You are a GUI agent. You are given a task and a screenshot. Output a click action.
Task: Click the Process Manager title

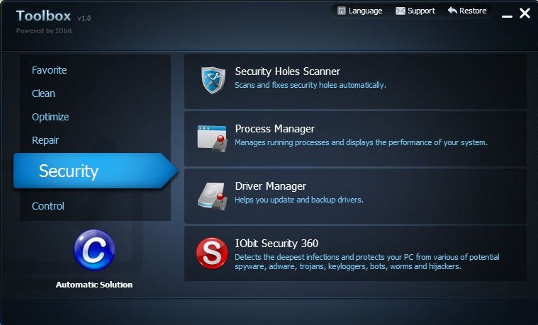point(275,129)
